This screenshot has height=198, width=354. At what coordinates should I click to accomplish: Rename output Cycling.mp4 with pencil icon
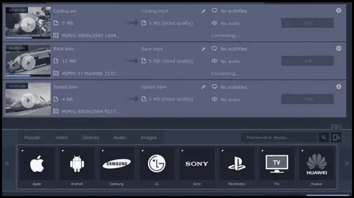[x=203, y=11]
